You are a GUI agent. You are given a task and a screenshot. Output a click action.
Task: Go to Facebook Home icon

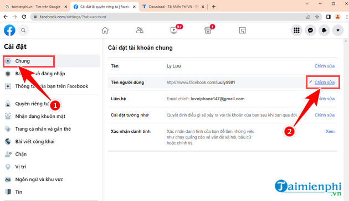coord(105,30)
